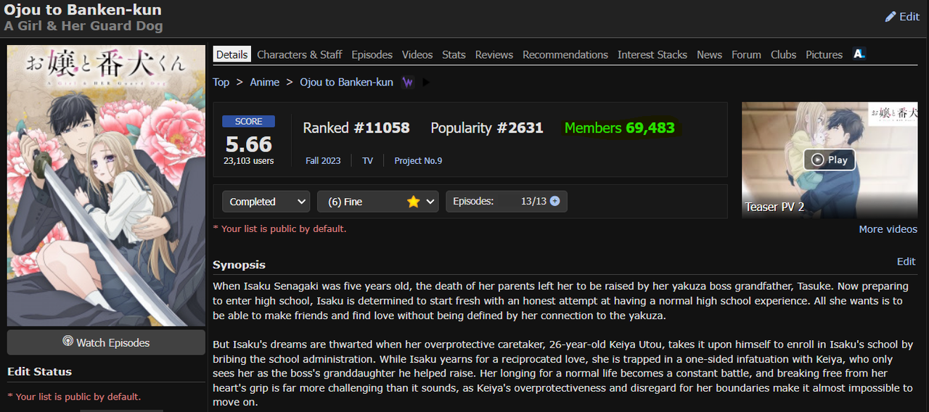Image resolution: width=929 pixels, height=412 pixels.
Task: Click the Popularity #2631 text
Action: (x=487, y=128)
